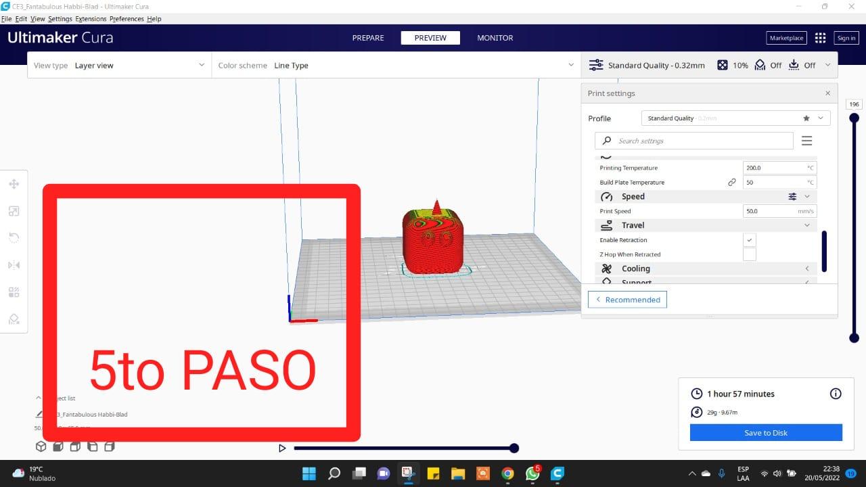Open the Per Model Settings tool
The width and height of the screenshot is (866, 487).
14,292
